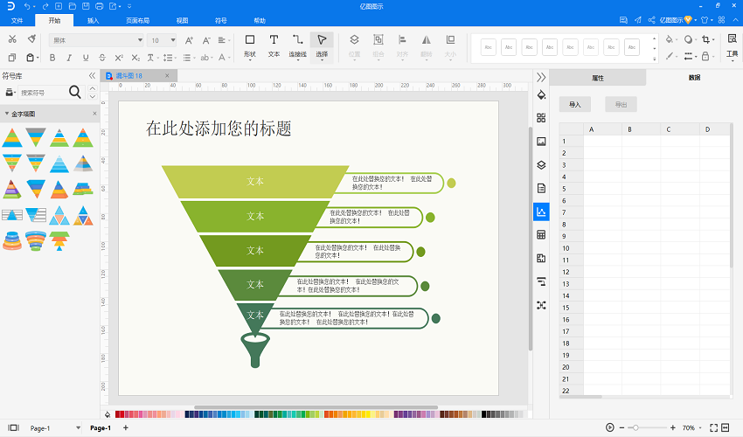Open the page notes side icon
743x437 pixels.
tap(541, 188)
